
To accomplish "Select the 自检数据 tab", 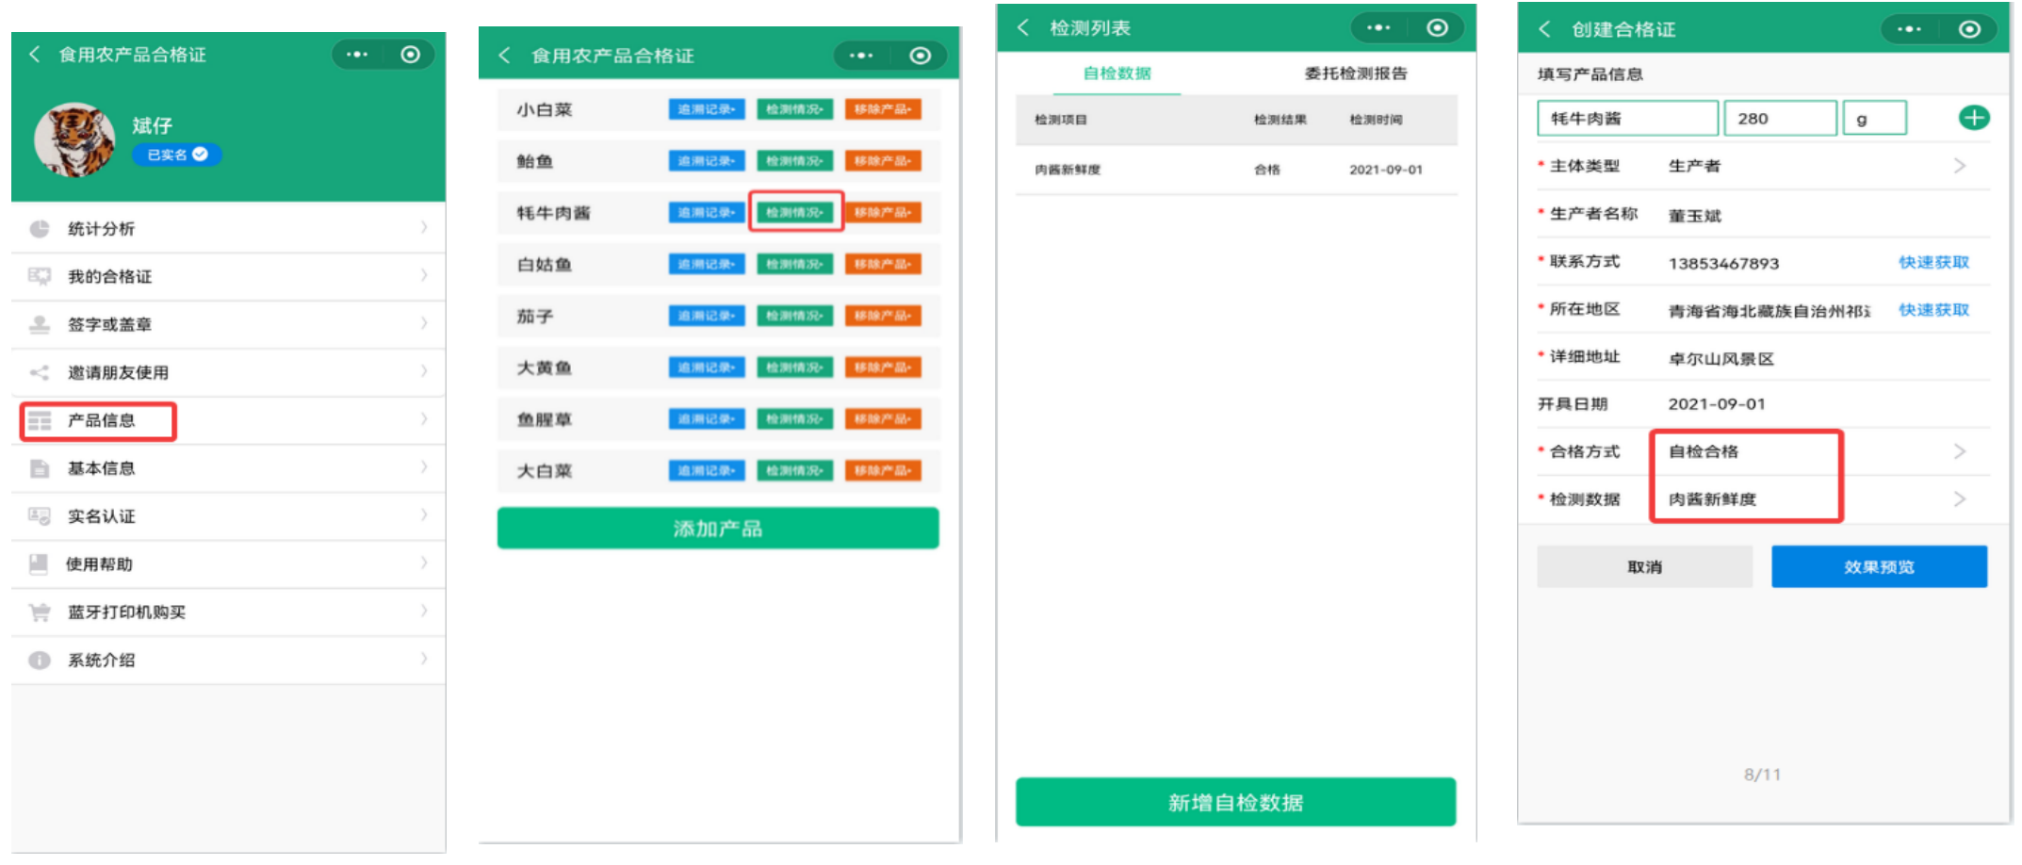I will (1117, 73).
